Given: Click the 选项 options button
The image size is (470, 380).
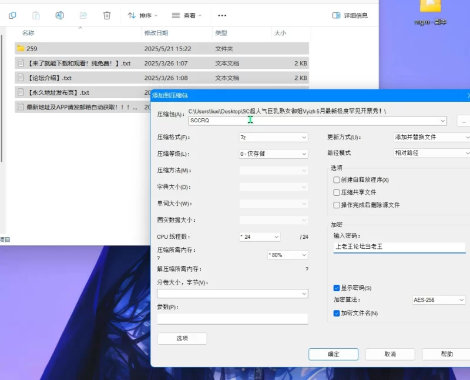Looking at the screenshot, I should [x=182, y=339].
